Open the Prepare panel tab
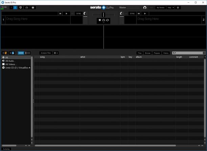This screenshot has width=207, height=151. tap(157, 53)
